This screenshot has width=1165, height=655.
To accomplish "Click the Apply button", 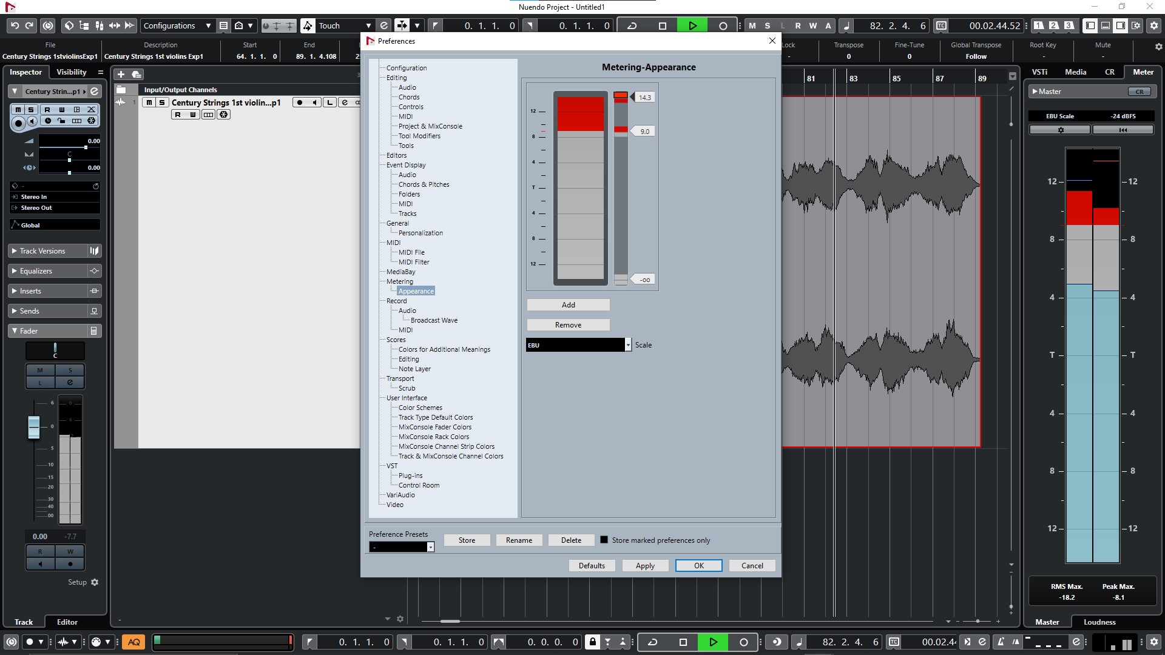I will click(645, 565).
